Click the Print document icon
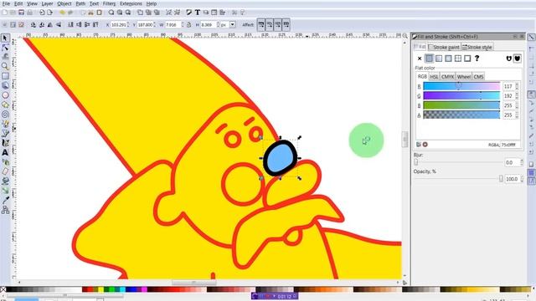The image size is (536, 301). pos(30,13)
